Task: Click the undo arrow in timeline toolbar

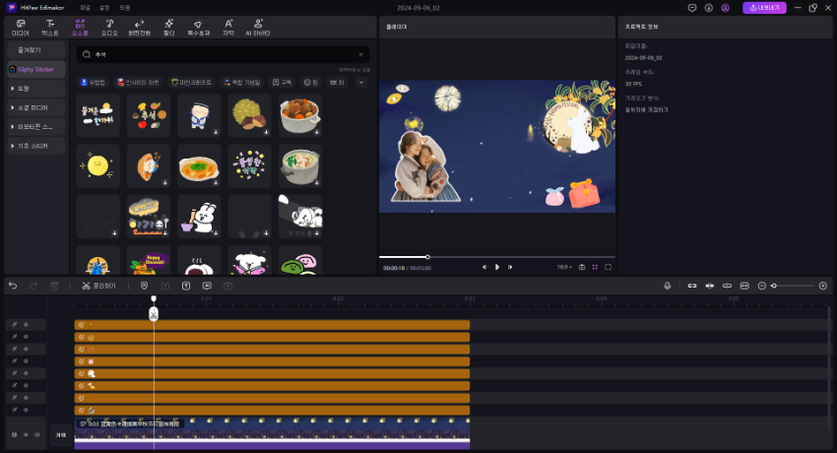Action: click(x=13, y=286)
